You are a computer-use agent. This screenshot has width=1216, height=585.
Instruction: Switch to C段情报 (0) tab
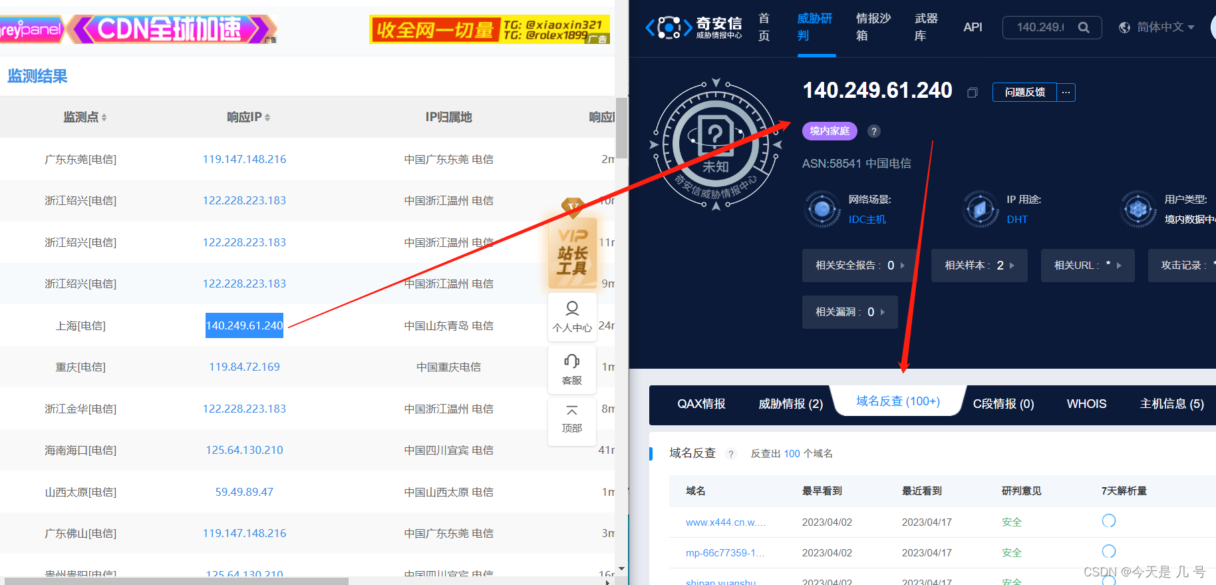[x=1003, y=404]
